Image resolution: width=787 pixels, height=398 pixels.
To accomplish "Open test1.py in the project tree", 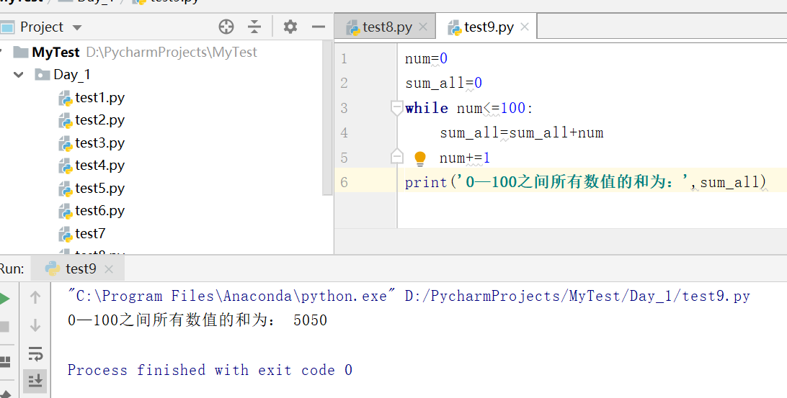I will pyautogui.click(x=99, y=98).
